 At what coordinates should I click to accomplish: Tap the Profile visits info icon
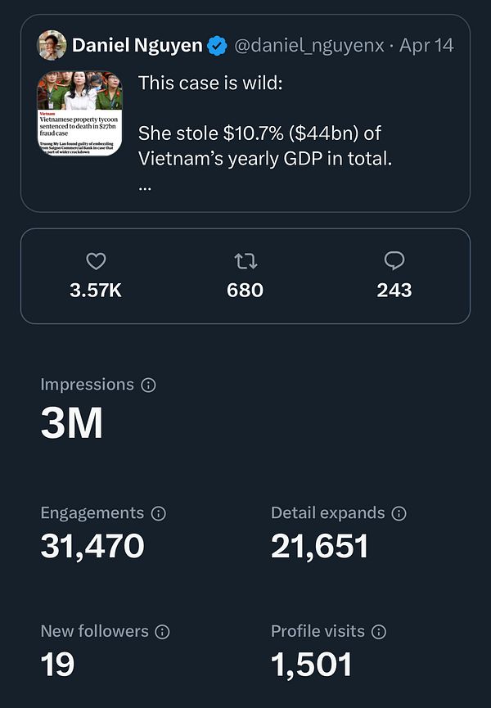[379, 631]
